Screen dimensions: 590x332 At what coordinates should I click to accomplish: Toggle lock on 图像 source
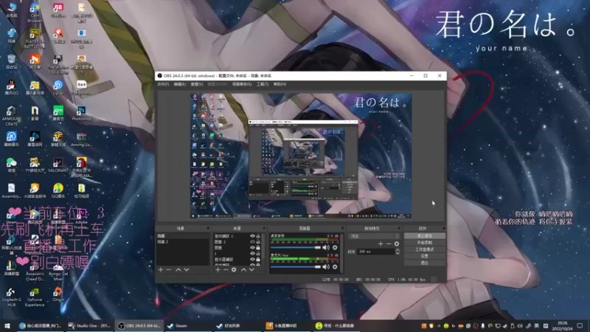point(258,248)
